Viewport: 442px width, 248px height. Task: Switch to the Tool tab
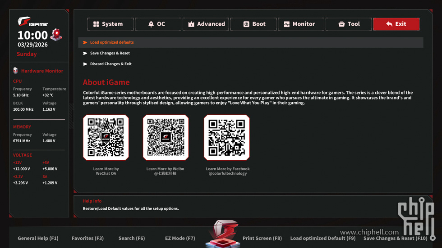pyautogui.click(x=349, y=24)
